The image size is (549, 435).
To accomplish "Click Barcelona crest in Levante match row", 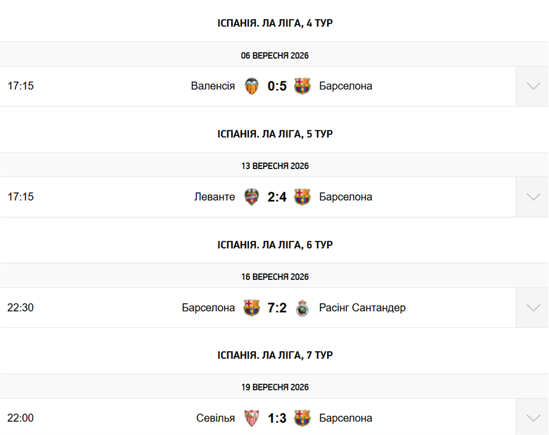I will (302, 197).
